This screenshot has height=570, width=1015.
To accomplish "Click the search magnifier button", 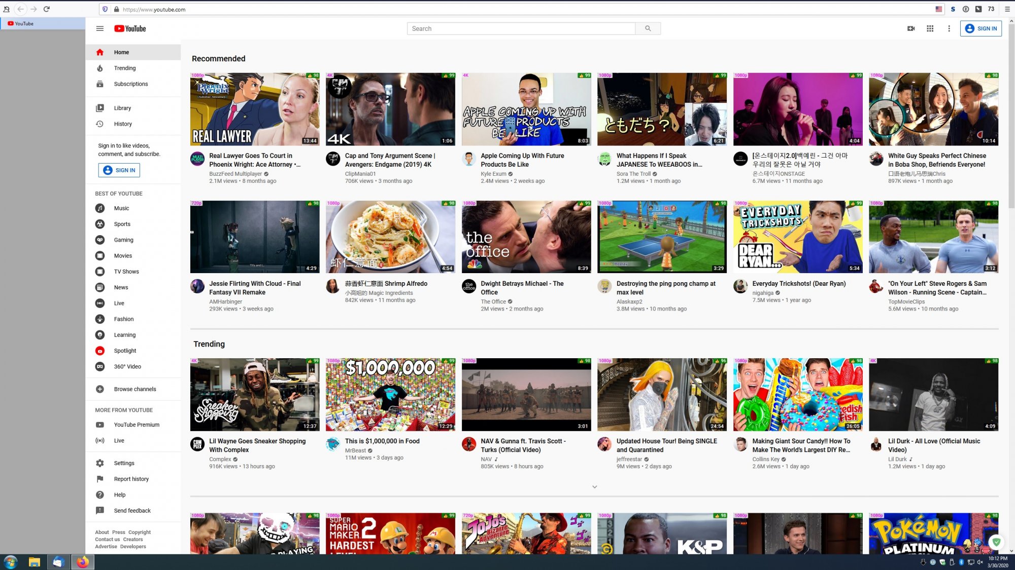I will (x=648, y=29).
